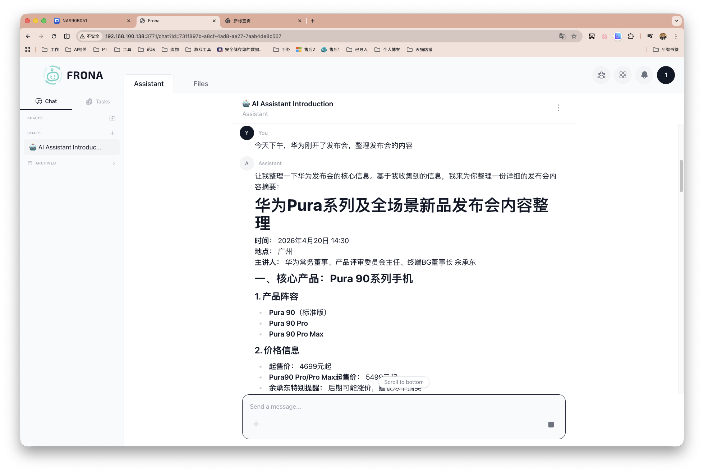The image size is (704, 473).
Task: Create a new space via the folder-plus icon
Action: [x=112, y=118]
